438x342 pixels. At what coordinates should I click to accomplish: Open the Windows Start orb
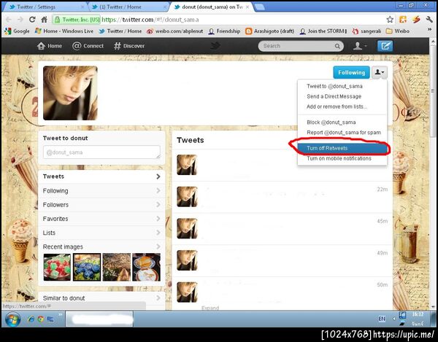click(12, 319)
